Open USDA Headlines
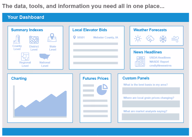192x137 pixels. tap(160, 58)
